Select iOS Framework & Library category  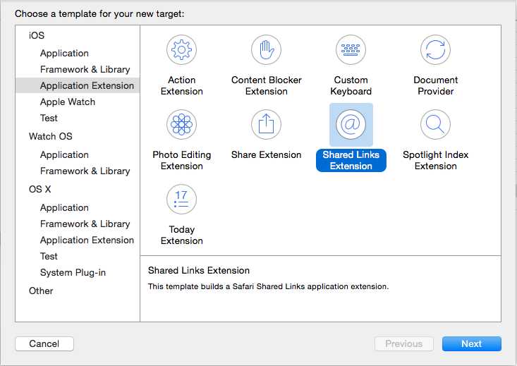click(85, 70)
